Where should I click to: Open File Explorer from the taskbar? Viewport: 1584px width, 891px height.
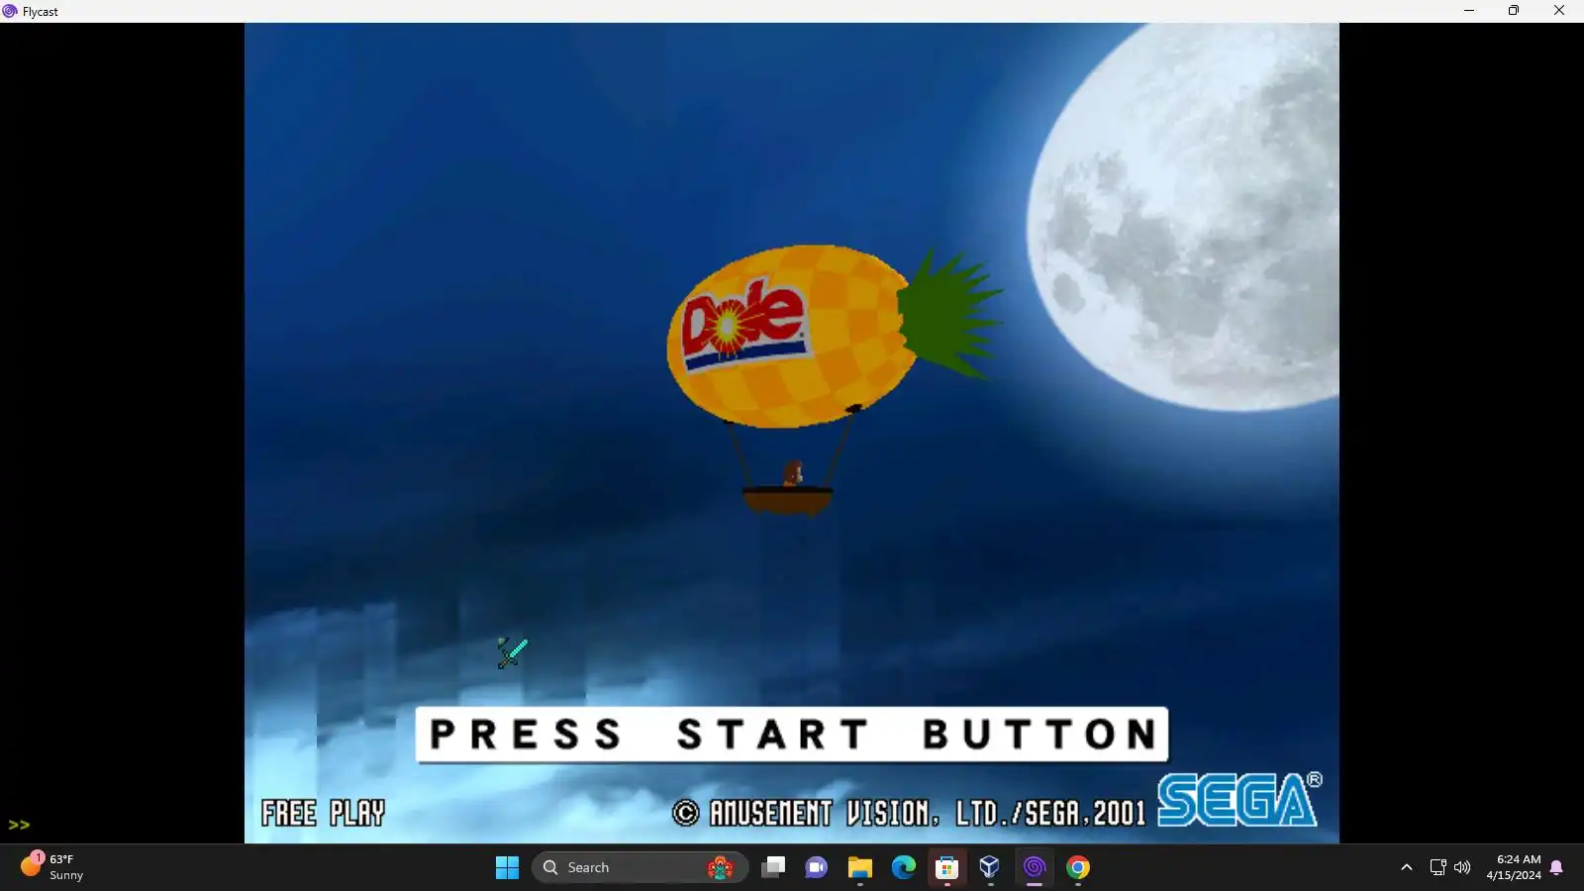[x=859, y=867]
